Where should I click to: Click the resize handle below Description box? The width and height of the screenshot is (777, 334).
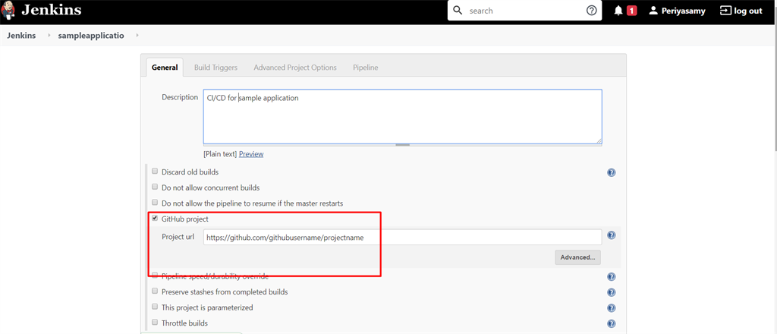[402, 145]
